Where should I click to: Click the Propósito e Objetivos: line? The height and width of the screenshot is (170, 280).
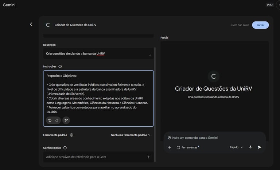(x=61, y=76)
